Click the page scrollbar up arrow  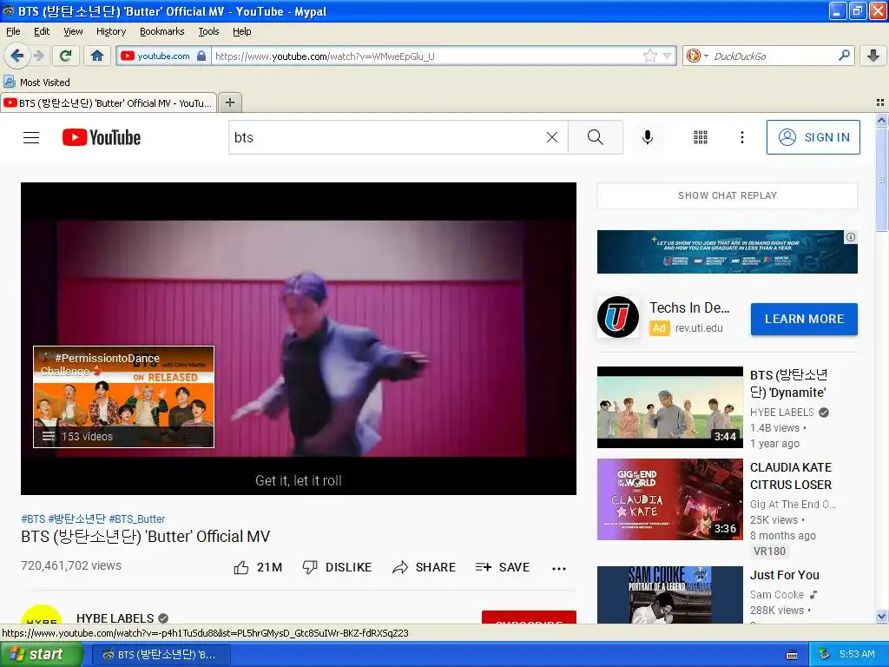click(x=881, y=120)
